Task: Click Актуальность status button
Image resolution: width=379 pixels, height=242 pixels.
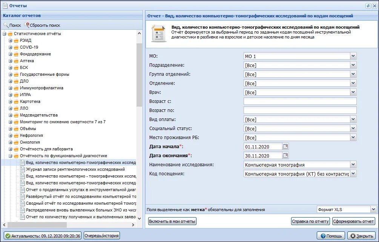Action: [43, 236]
